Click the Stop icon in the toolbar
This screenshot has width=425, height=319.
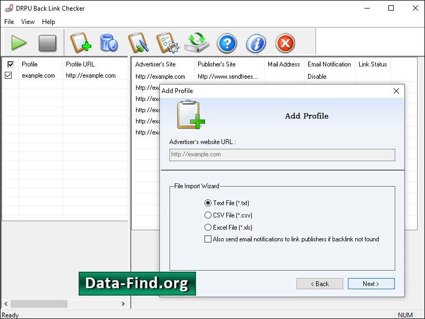tap(48, 43)
